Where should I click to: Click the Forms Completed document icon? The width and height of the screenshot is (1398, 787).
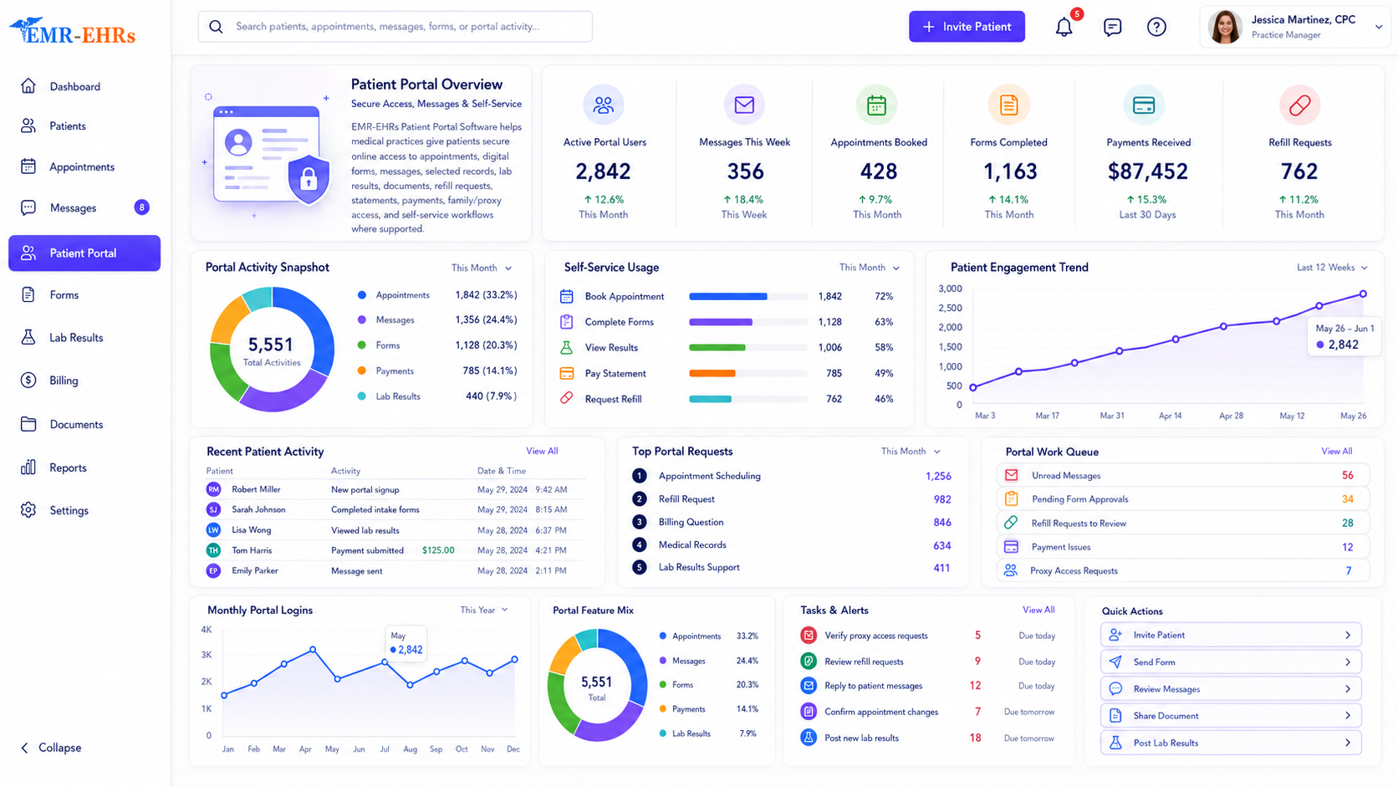tap(1008, 105)
